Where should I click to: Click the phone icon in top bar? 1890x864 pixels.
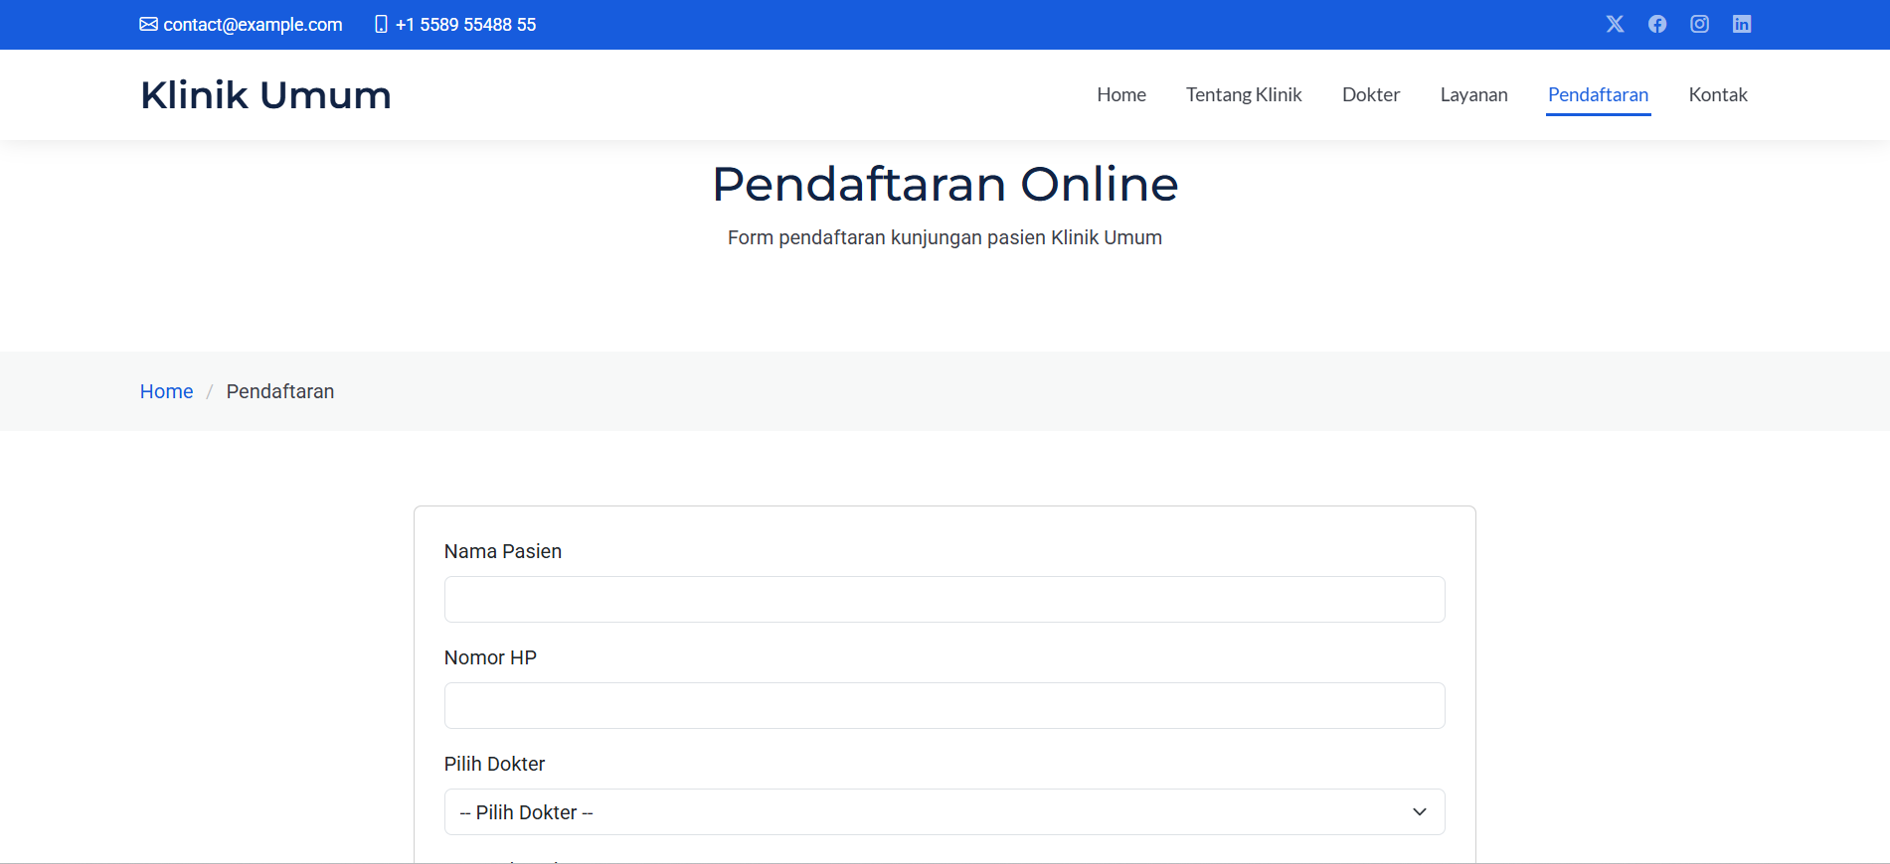click(x=381, y=24)
